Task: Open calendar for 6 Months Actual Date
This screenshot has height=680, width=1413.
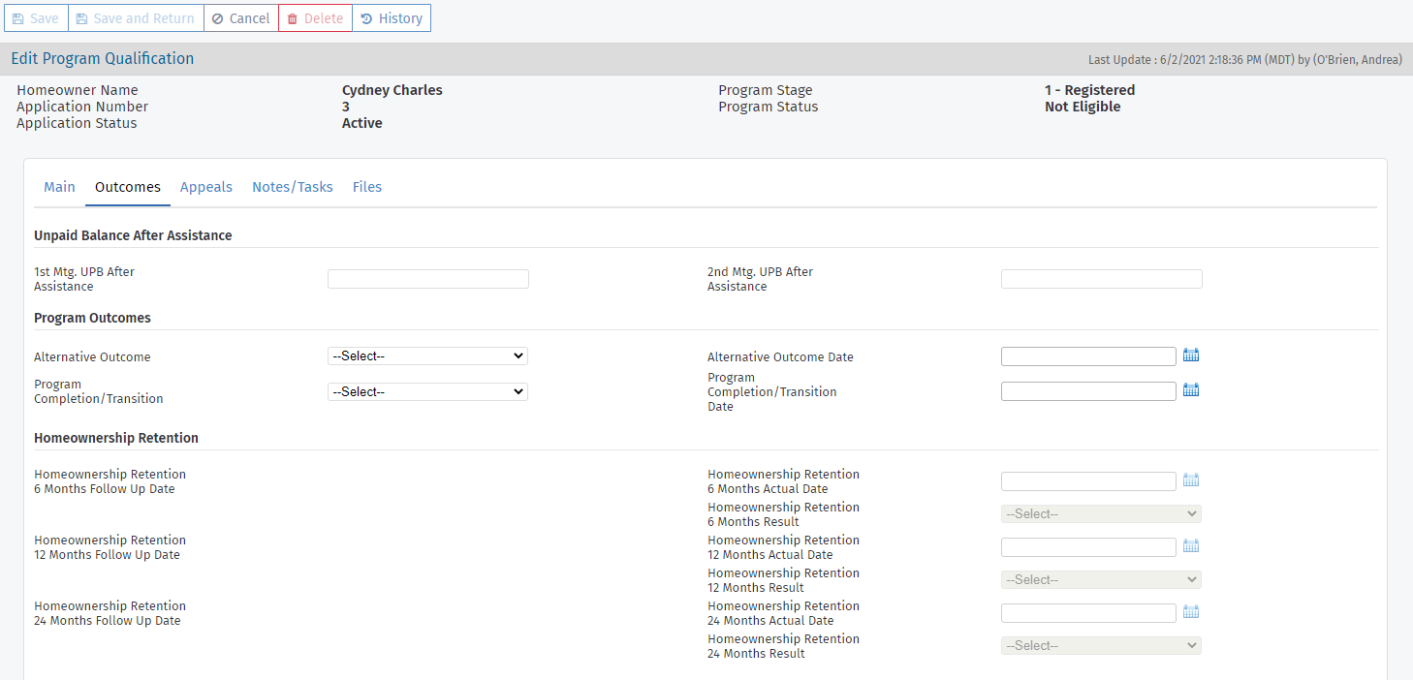Action: (x=1191, y=480)
